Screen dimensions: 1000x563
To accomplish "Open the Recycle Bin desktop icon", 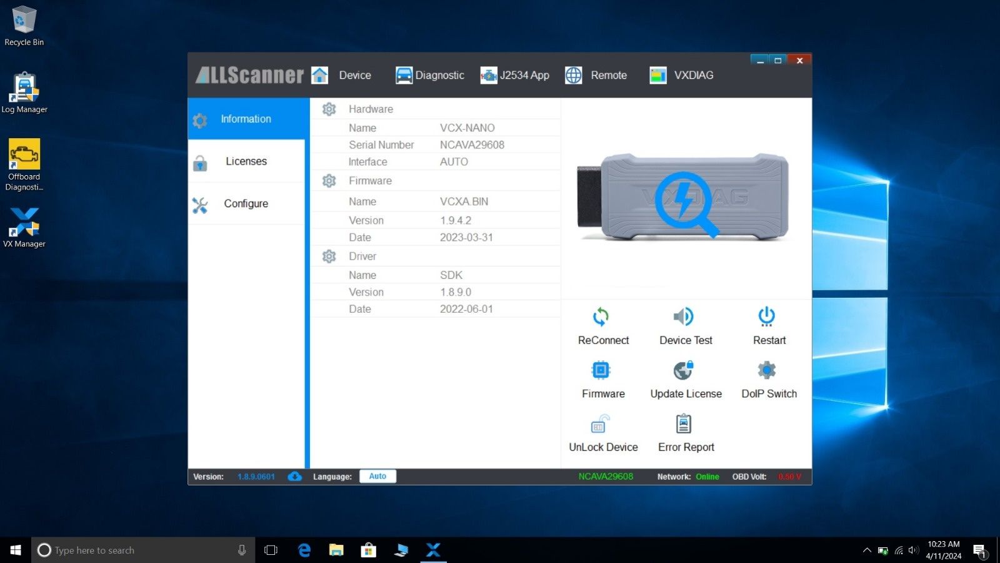I will pos(24,26).
